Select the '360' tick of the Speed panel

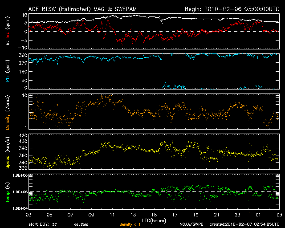(x=23, y=155)
